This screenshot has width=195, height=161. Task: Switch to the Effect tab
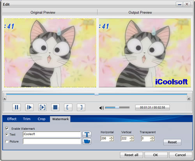pos(12,119)
